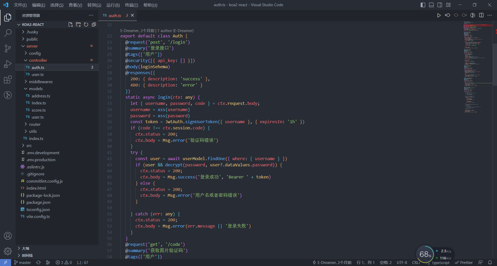Open score.ts file
This screenshot has height=266, width=497.
click(x=39, y=110)
